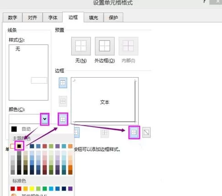Toggle the bottom border button
The image size is (222, 196).
[x=63, y=119]
